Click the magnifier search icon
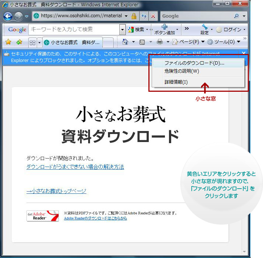Viewport: 263px width, 258px height. [236, 16]
